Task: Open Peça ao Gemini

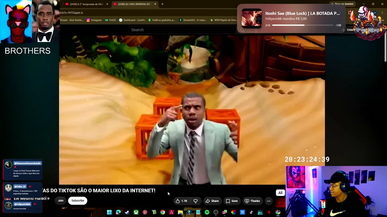Action: tap(342, 4)
